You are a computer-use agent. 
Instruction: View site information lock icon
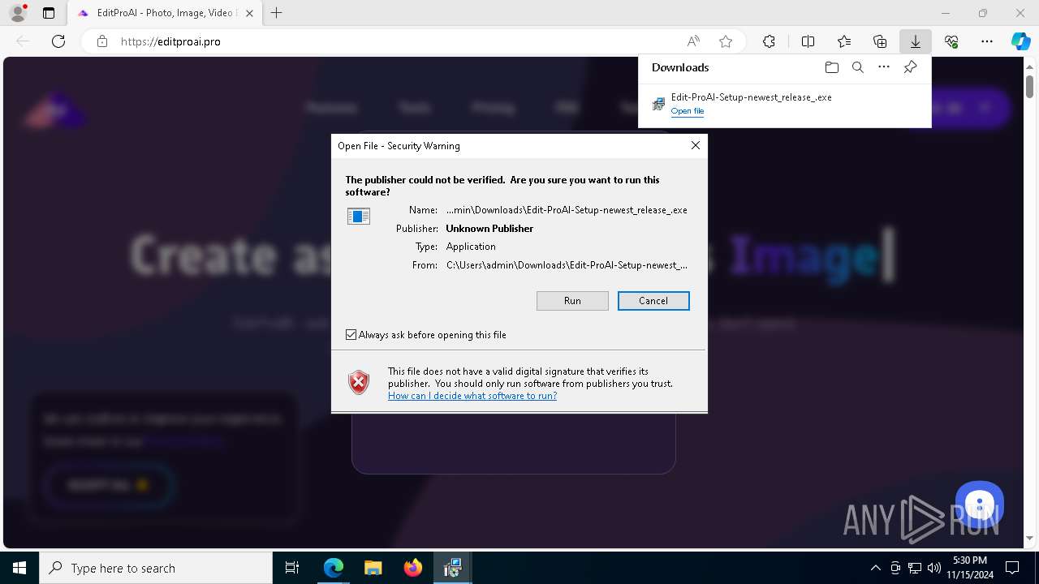click(102, 41)
